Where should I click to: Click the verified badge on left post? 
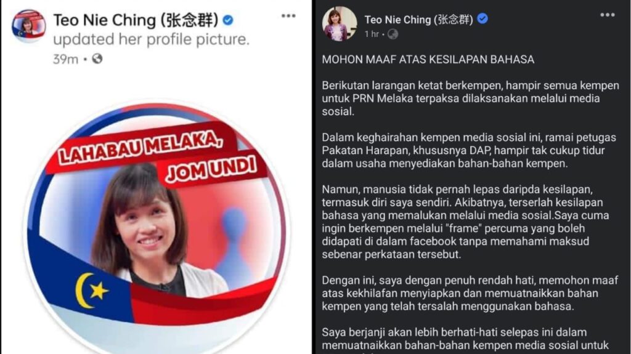tap(228, 20)
